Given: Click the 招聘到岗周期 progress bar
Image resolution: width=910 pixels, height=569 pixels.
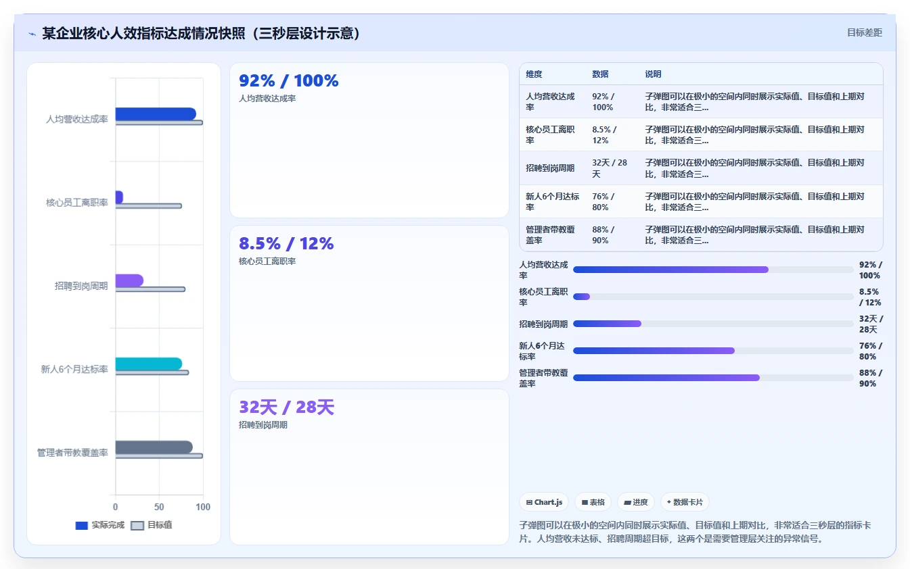Looking at the screenshot, I should (x=713, y=324).
